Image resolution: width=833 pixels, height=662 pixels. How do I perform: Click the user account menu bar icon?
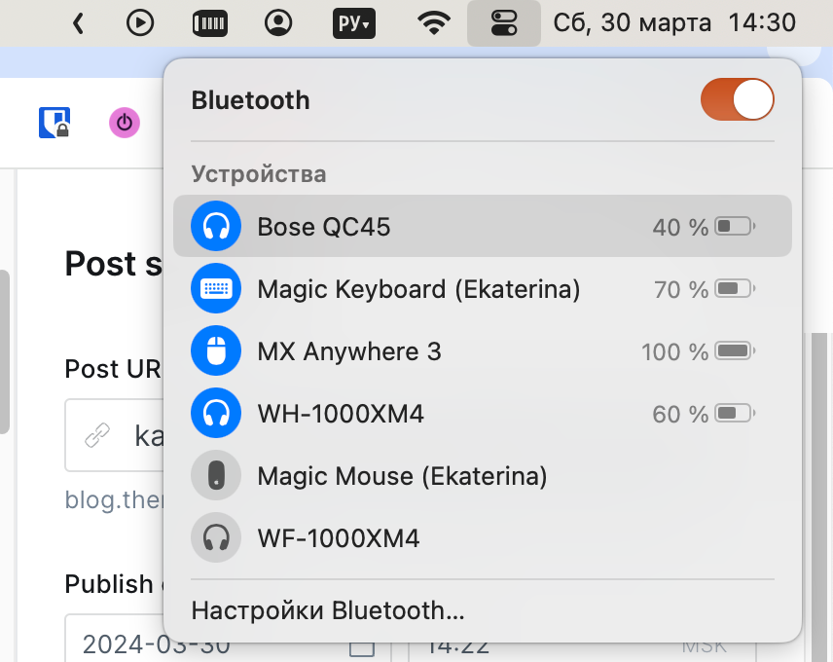(x=278, y=23)
